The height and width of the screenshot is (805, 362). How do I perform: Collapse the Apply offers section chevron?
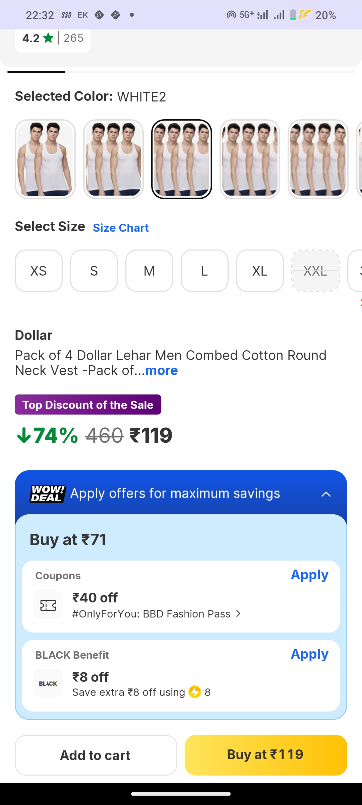tap(326, 494)
